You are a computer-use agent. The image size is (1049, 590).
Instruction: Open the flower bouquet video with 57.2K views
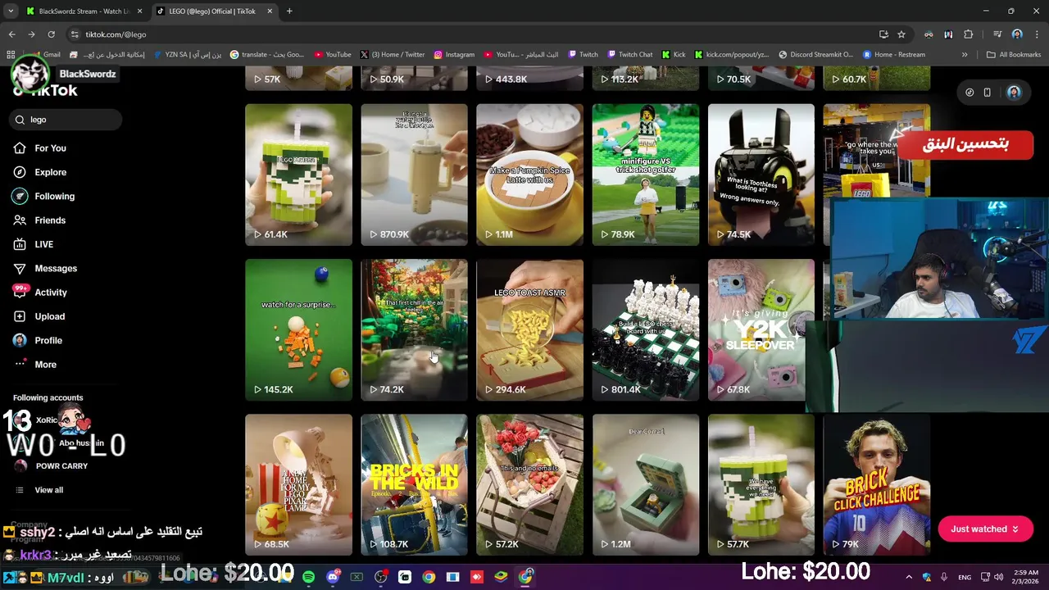(x=529, y=485)
